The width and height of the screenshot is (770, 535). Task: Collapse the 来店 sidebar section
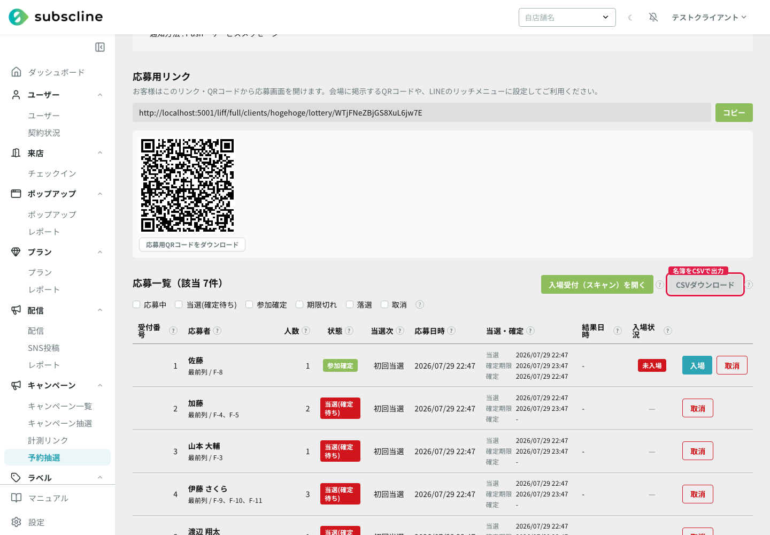pyautogui.click(x=100, y=153)
